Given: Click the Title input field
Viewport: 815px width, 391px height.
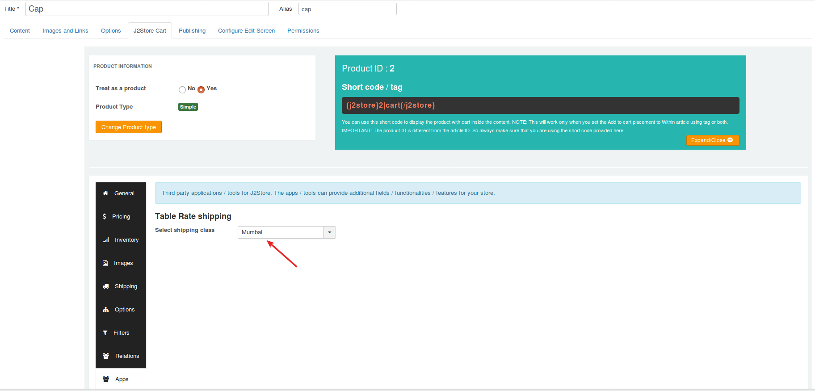Looking at the screenshot, I should click(147, 9).
